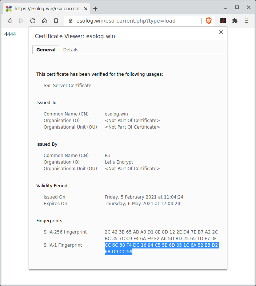256x286 pixels.
Task: Close the Certificate Viewer dialog
Action: [221, 32]
